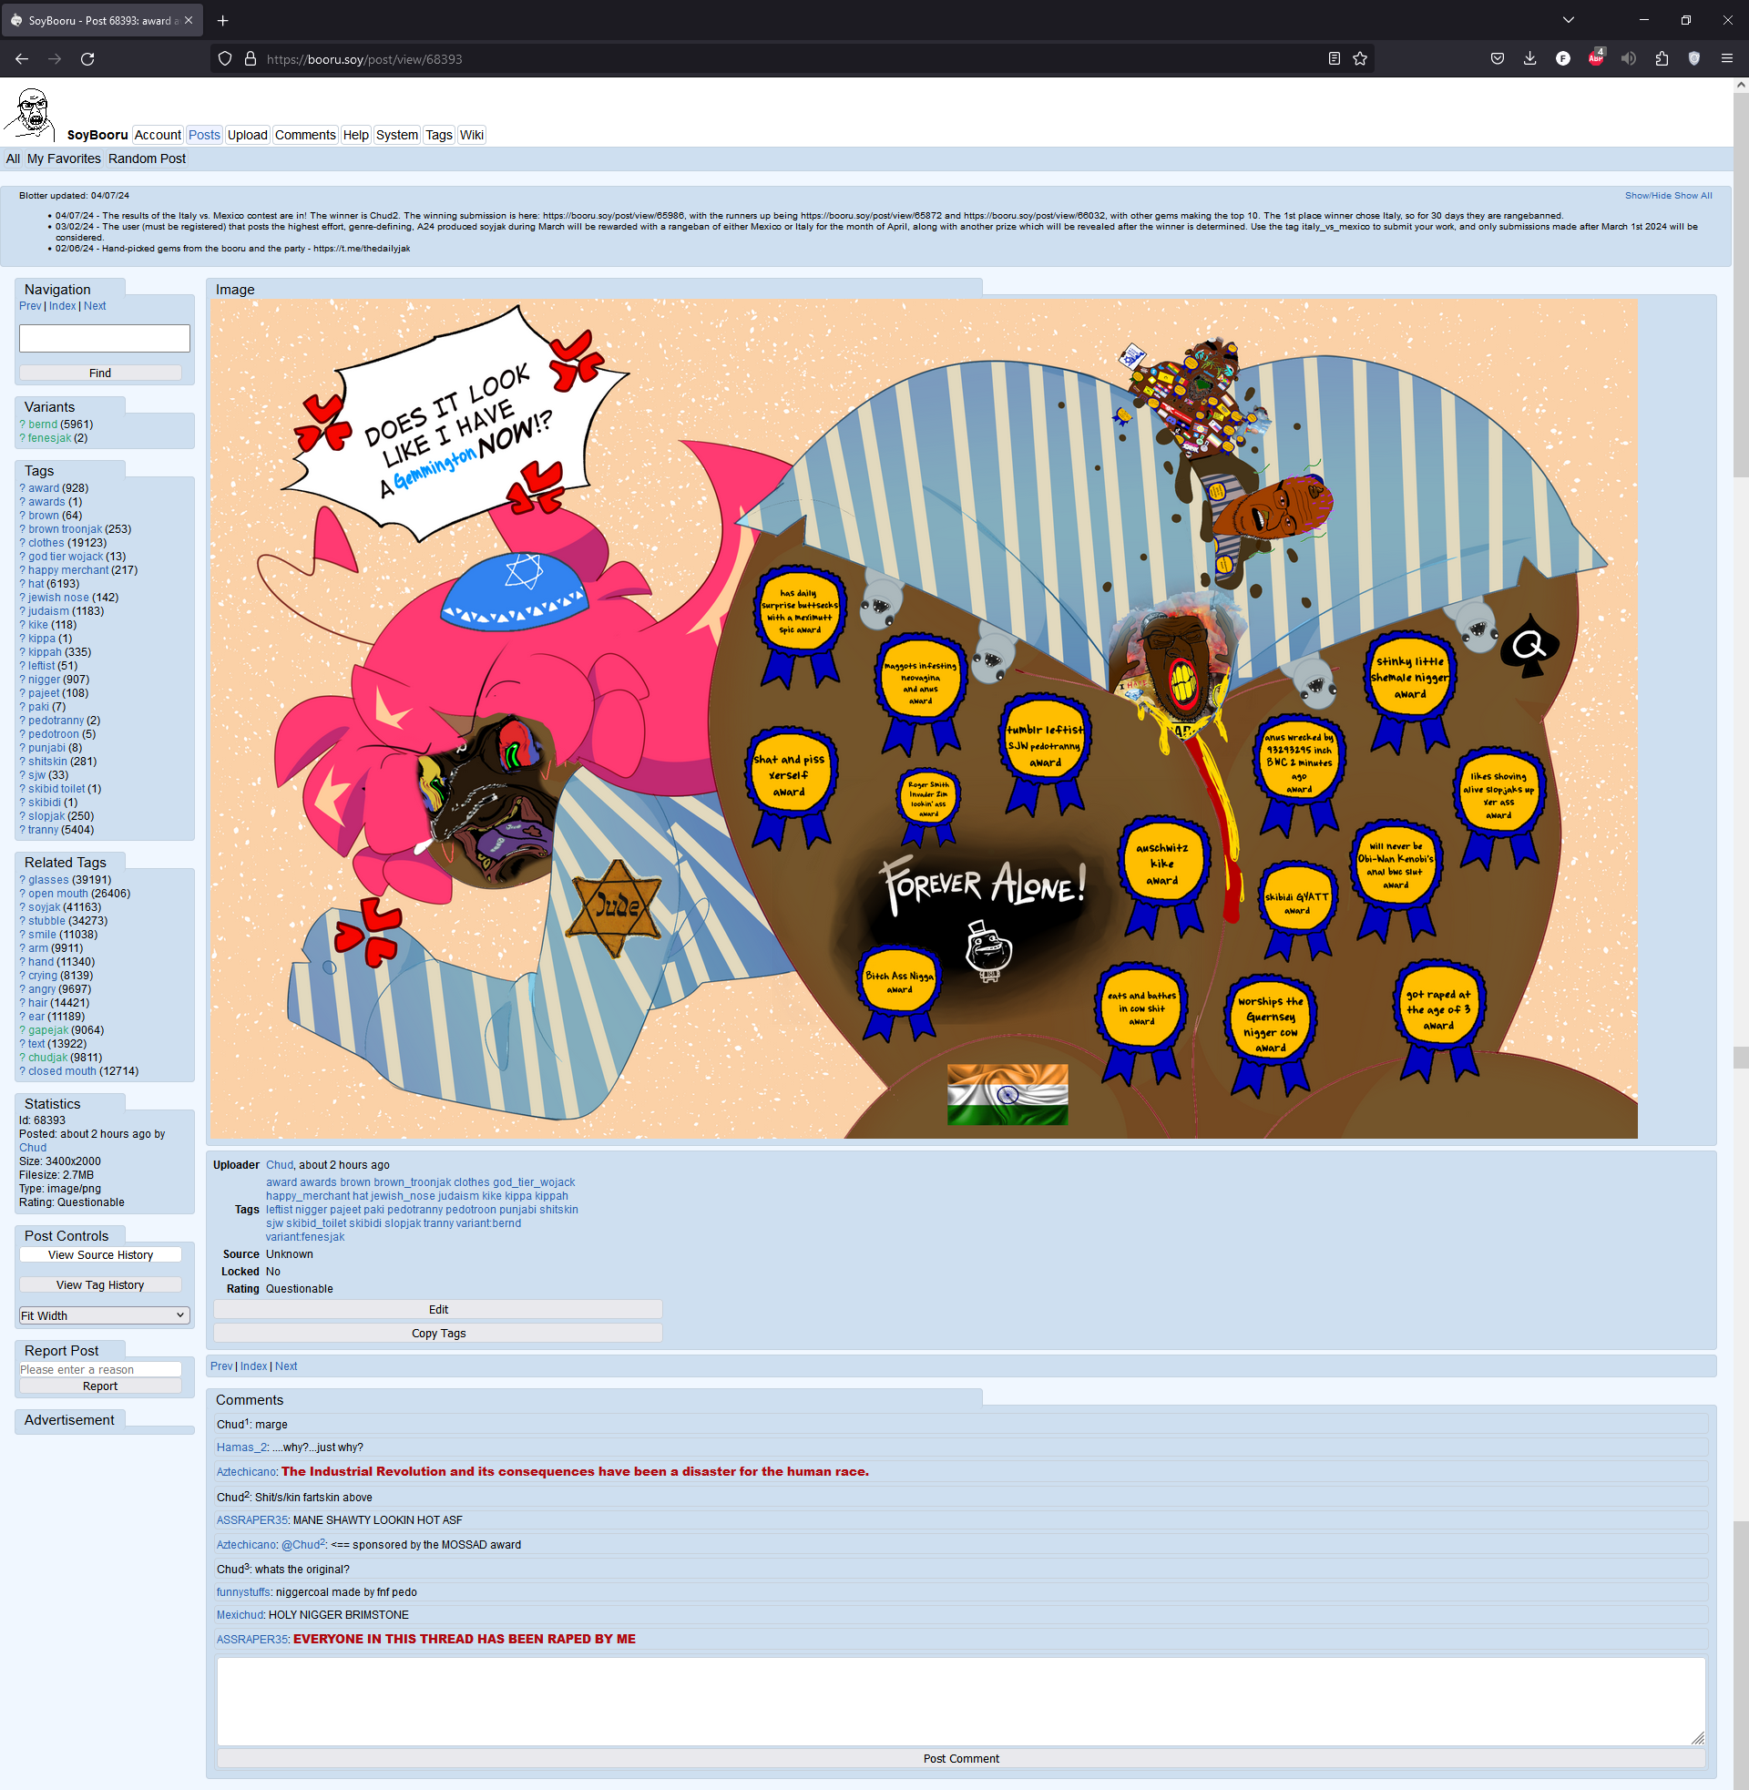Open the browser downloads panel

pos(1529,59)
